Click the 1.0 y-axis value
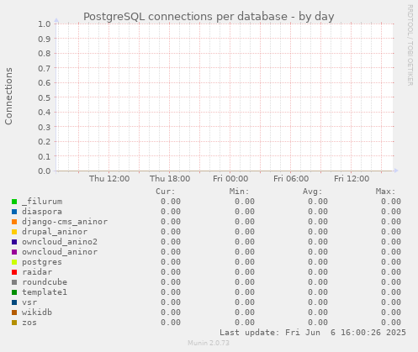This screenshot has height=352, width=418. pos(45,24)
